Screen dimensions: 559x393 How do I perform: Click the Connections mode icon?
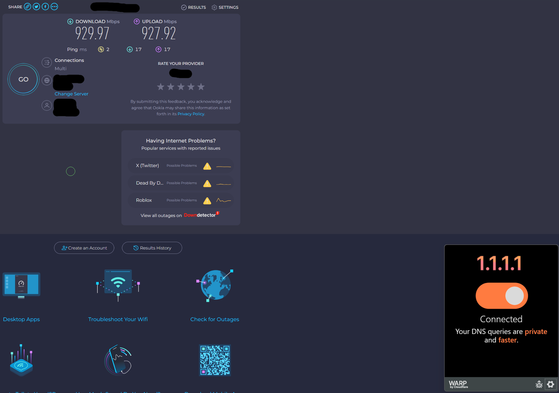point(47,63)
